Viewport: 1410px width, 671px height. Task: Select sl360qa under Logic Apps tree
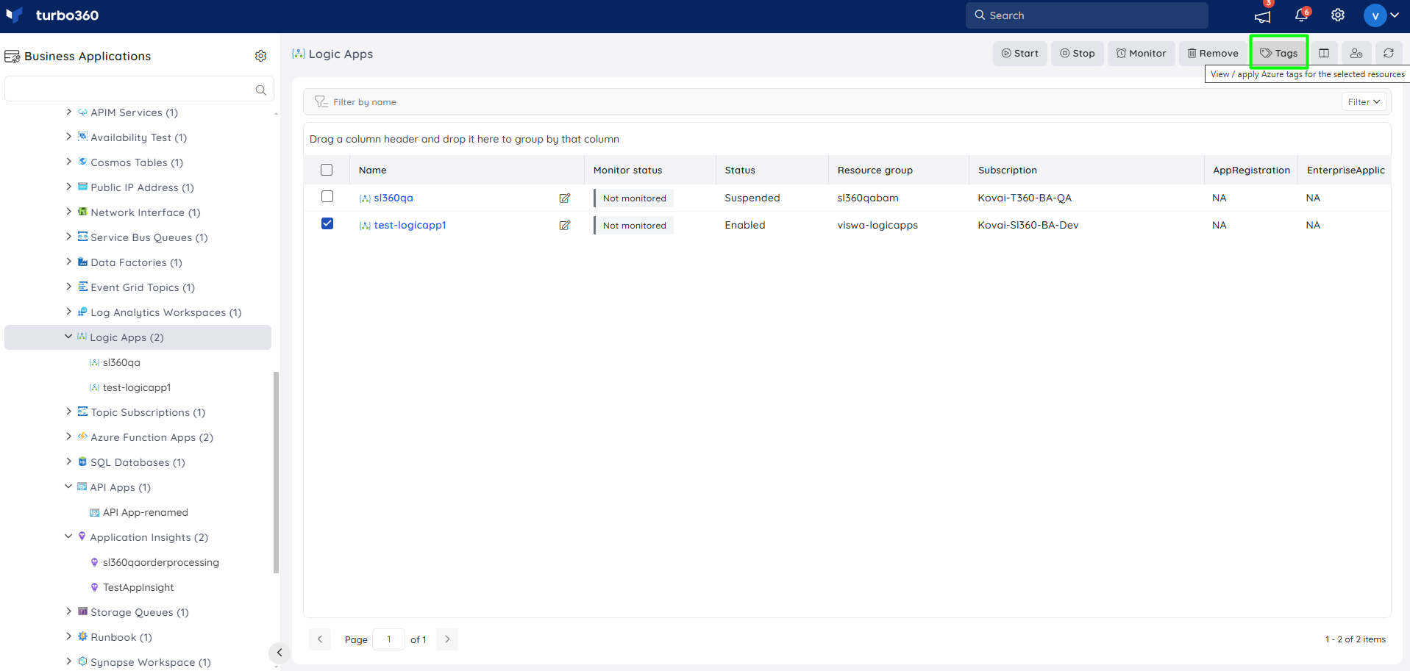click(x=121, y=362)
